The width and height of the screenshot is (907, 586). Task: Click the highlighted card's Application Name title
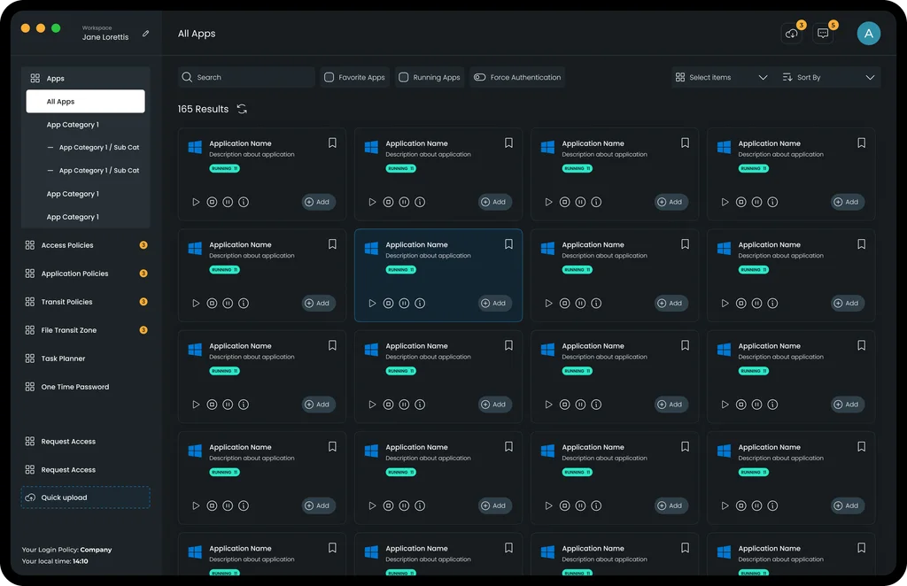[x=416, y=244]
